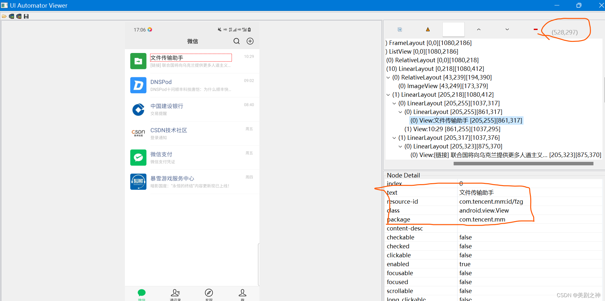The image size is (605, 301).
Task: Select the green 文件传输助手 avatar icon
Action: tap(138, 61)
